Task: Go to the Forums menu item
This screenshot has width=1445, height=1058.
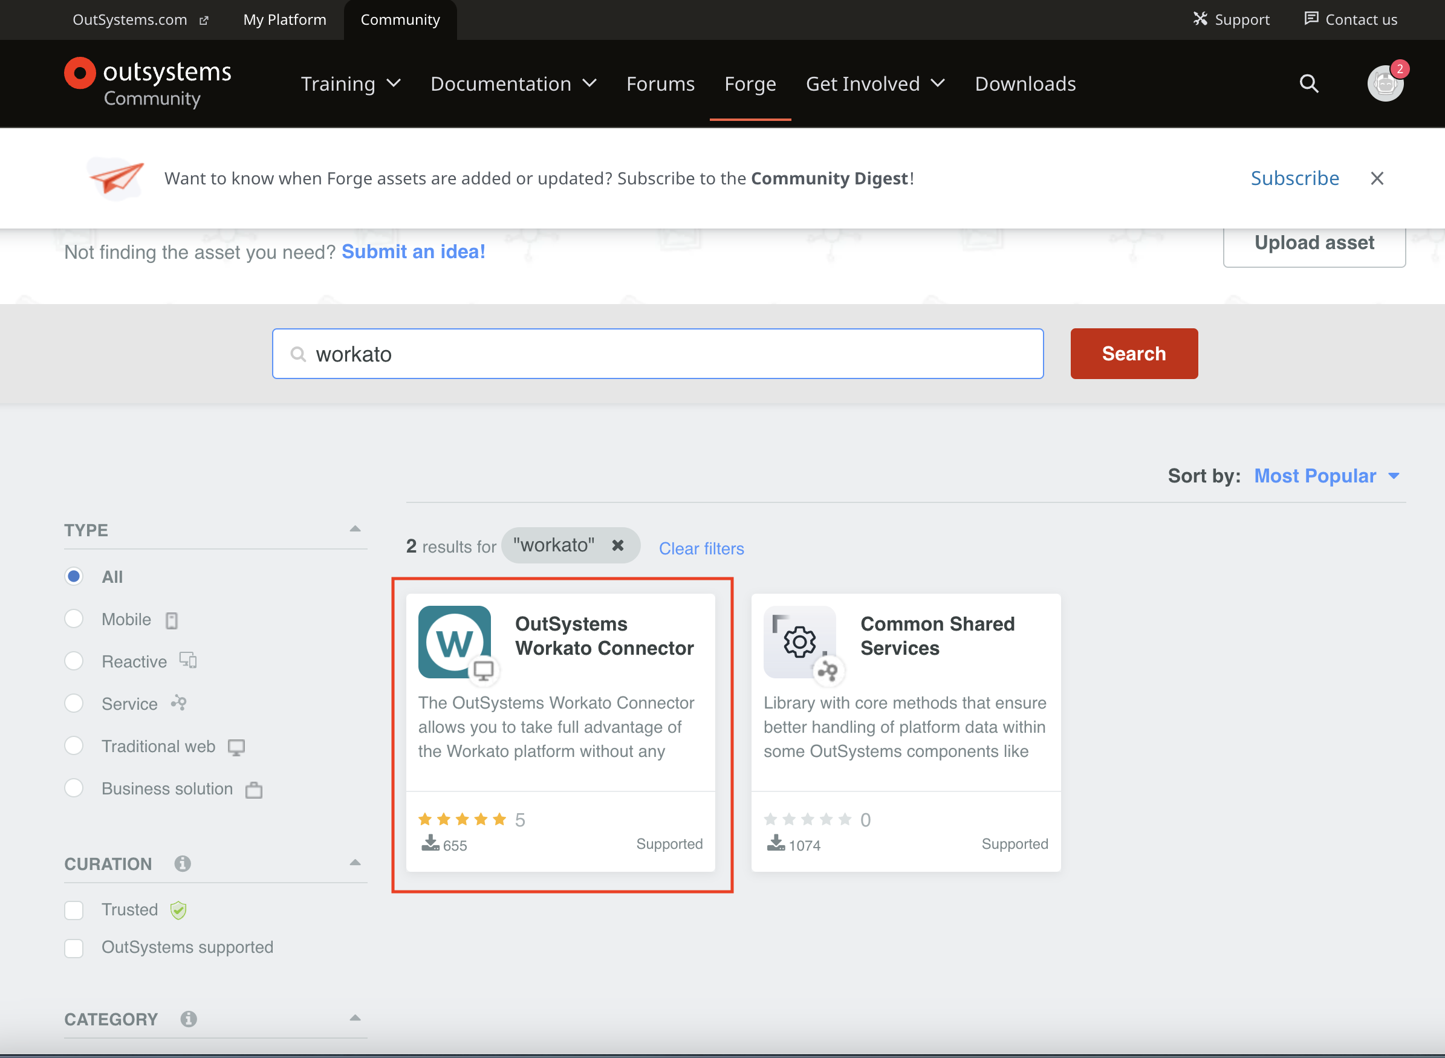Action: coord(660,84)
